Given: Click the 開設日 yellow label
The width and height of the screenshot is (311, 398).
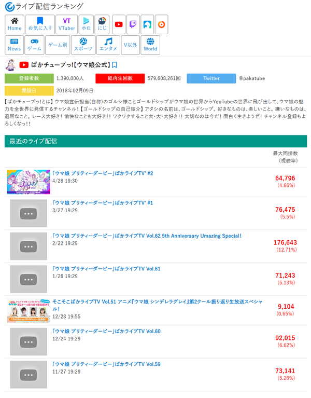Looking at the screenshot, I should click(29, 91).
